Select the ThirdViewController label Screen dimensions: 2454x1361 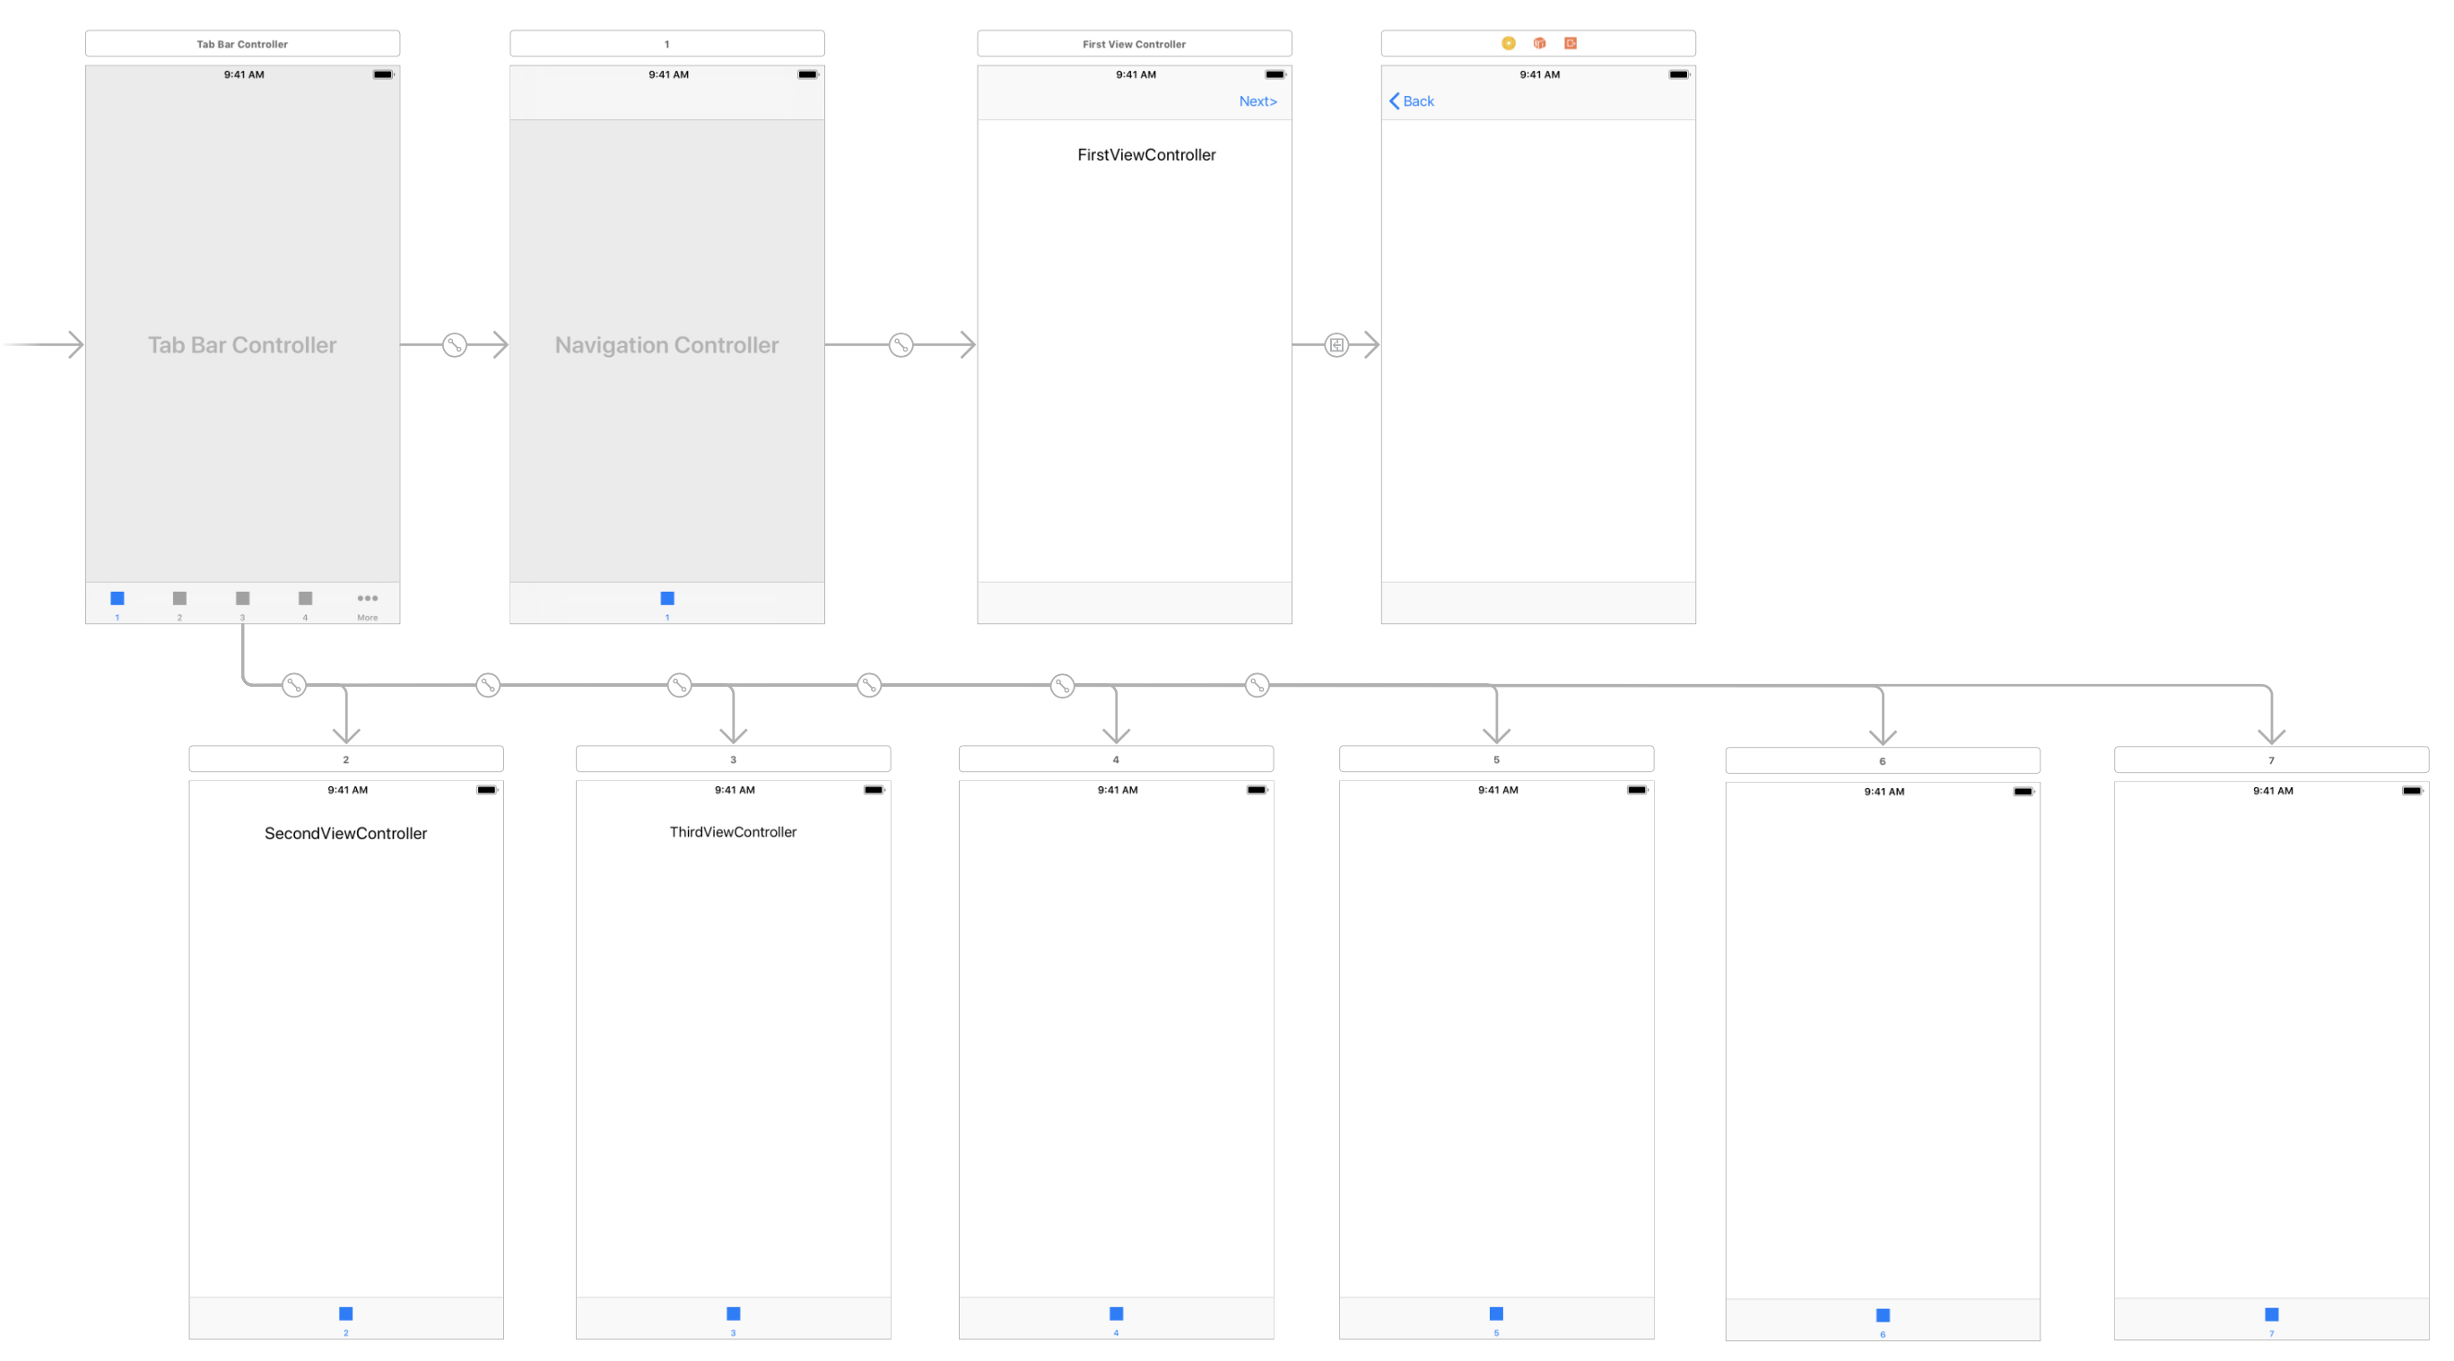[733, 831]
